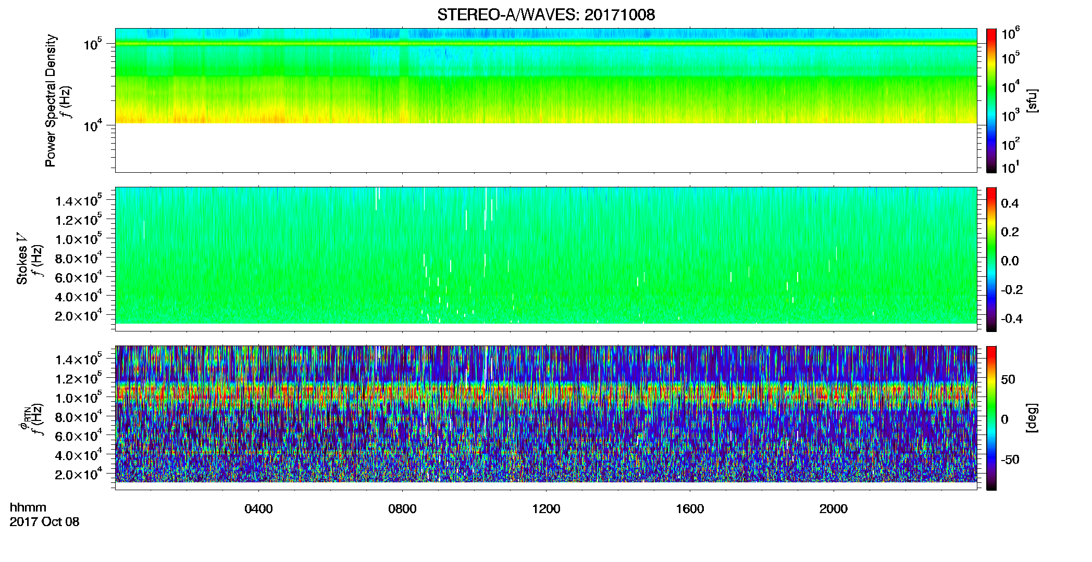
Task: Click the 1200 time tick label
Action: [x=546, y=509]
